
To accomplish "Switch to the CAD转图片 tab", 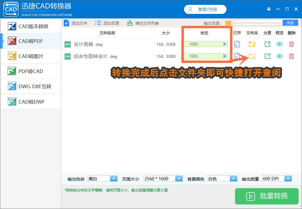I will tap(31, 56).
